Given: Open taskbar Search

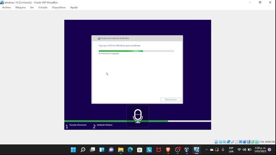Looking at the screenshot, I should coord(83,150).
